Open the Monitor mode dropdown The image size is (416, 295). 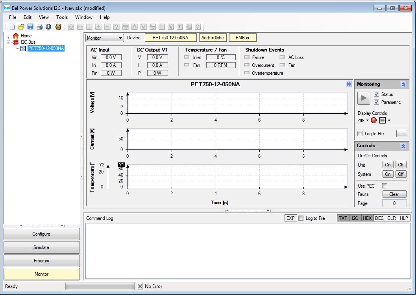point(105,38)
